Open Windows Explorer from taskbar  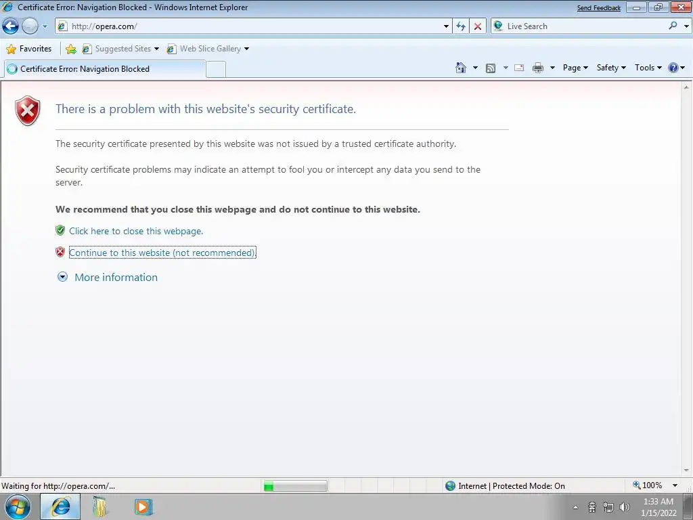pos(100,506)
